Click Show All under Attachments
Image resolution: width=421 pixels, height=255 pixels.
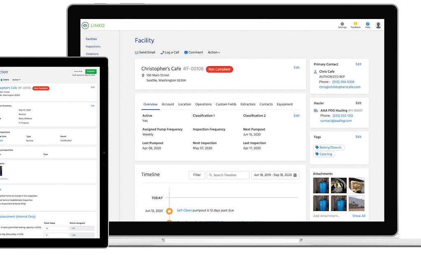(x=359, y=216)
